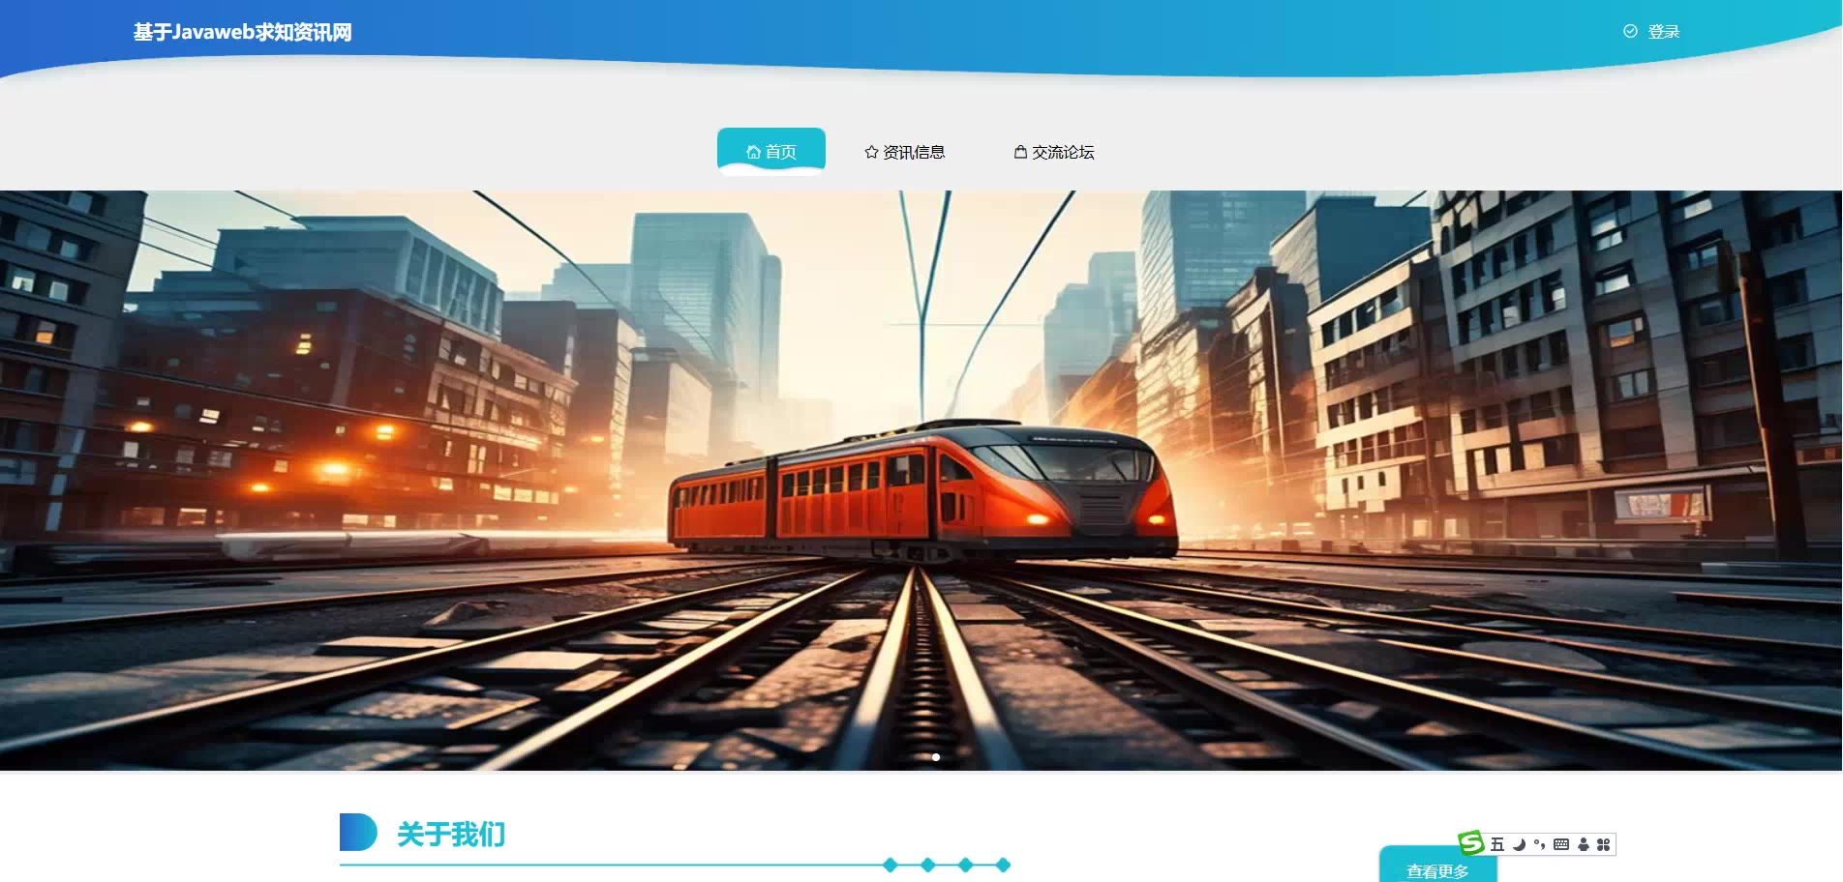Viewport: 1843px width, 882px height.
Task: Toggle the punctuation mode icon
Action: click(x=1539, y=844)
